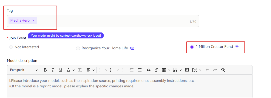Open find and replace
271x98 pixels.
pyautogui.click(x=223, y=70)
